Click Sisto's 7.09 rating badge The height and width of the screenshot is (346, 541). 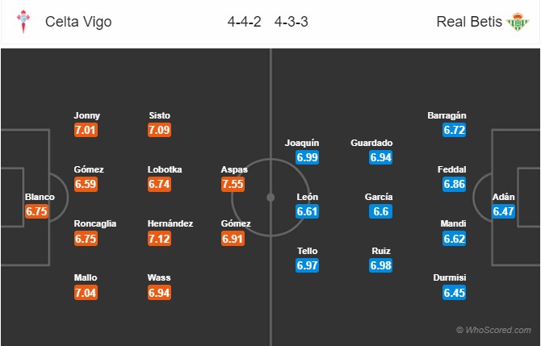click(x=159, y=130)
